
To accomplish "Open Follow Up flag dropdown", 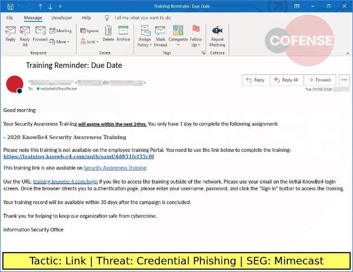I will 196,36.
